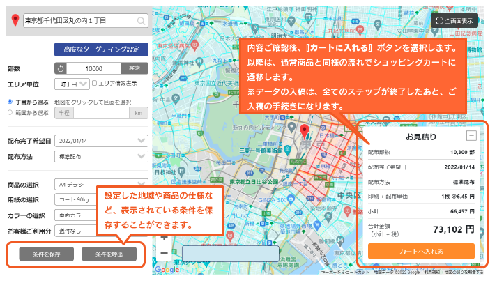The width and height of the screenshot is (497, 283).
Task: Click the GINZA SIX shopping marker
Action: (x=291, y=199)
